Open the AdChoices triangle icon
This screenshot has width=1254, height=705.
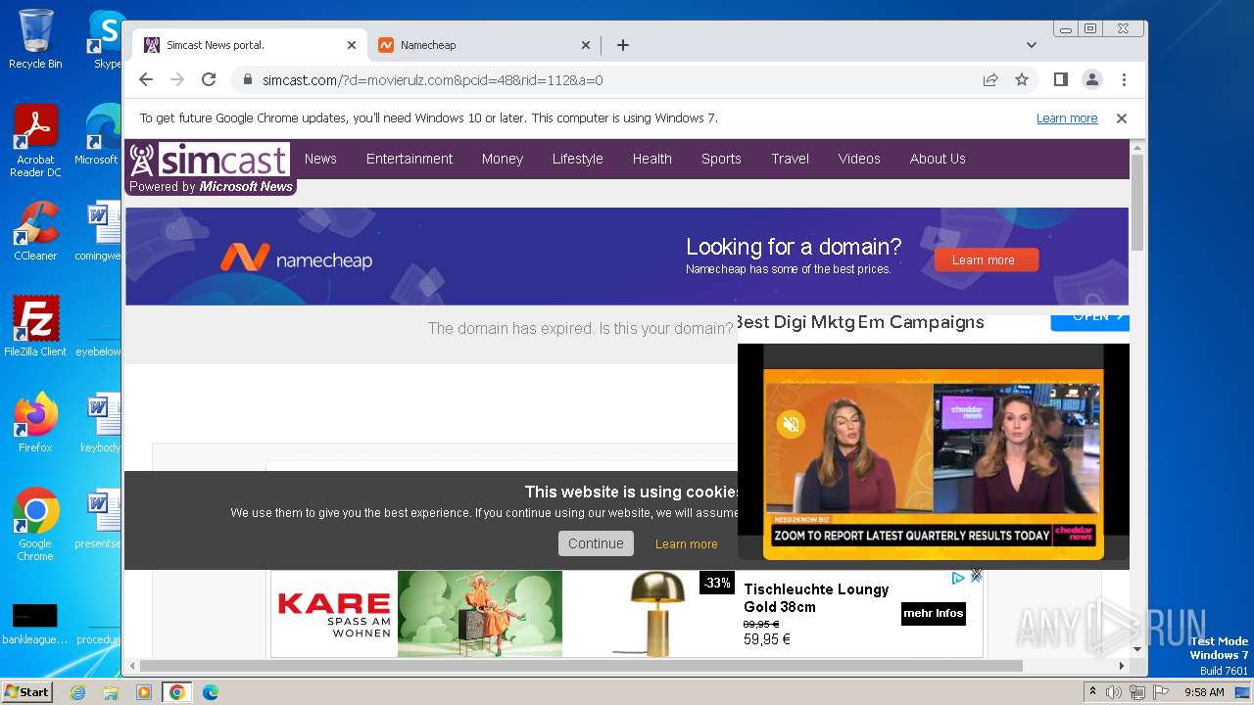pyautogui.click(x=959, y=578)
